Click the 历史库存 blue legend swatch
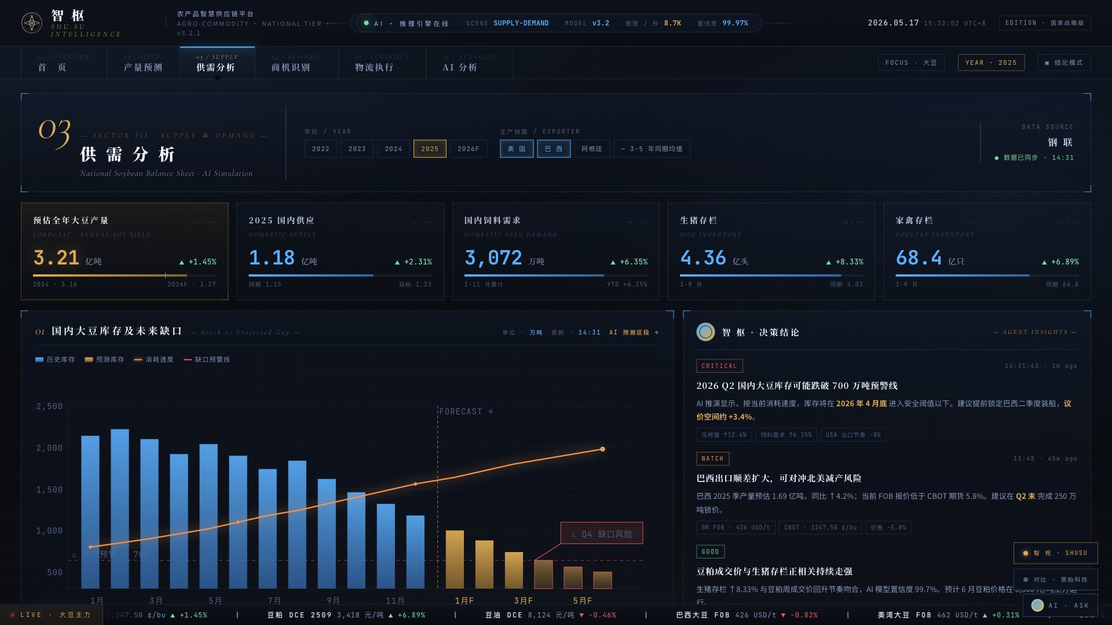 coord(39,360)
